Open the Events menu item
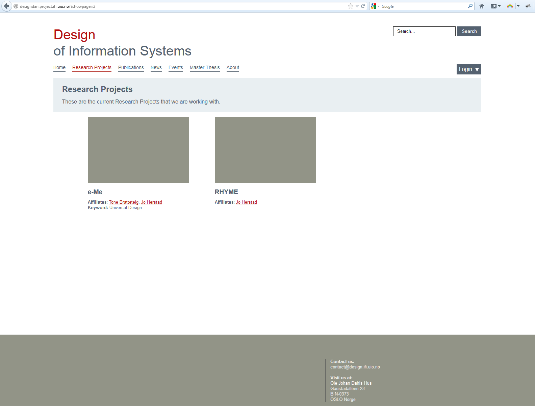Viewport: 535px width, 406px height. [x=176, y=67]
